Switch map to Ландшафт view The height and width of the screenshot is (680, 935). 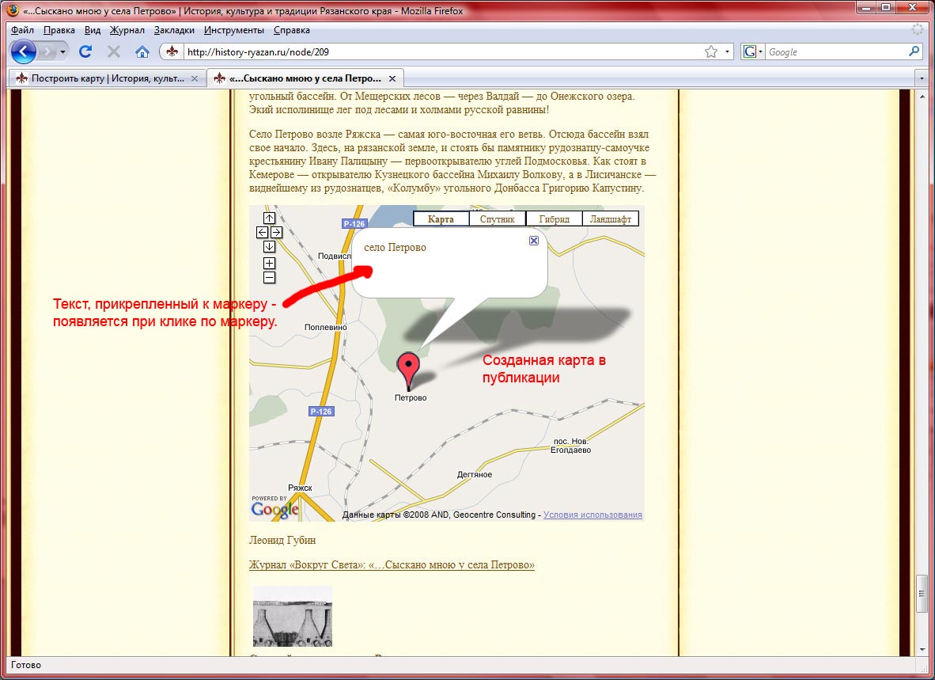click(611, 219)
